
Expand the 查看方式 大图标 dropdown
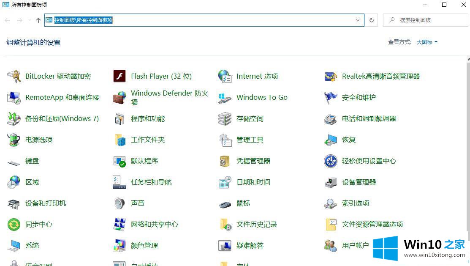tap(427, 42)
